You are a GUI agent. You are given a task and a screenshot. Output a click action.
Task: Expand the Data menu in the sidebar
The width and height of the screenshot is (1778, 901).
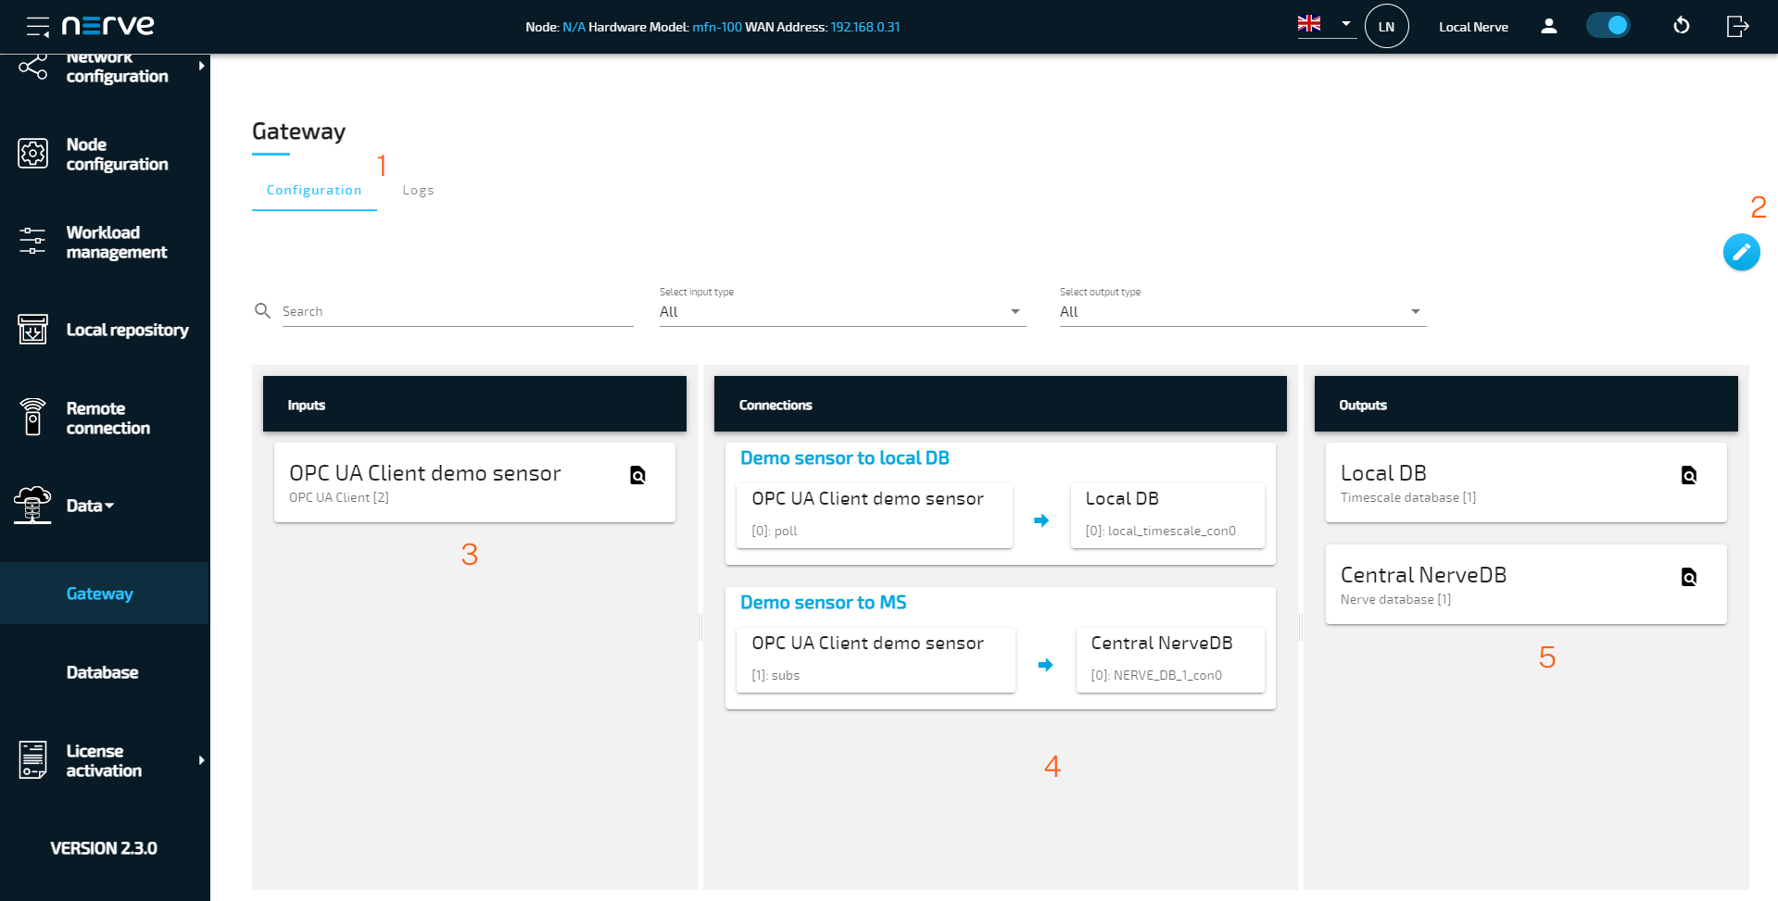click(88, 506)
